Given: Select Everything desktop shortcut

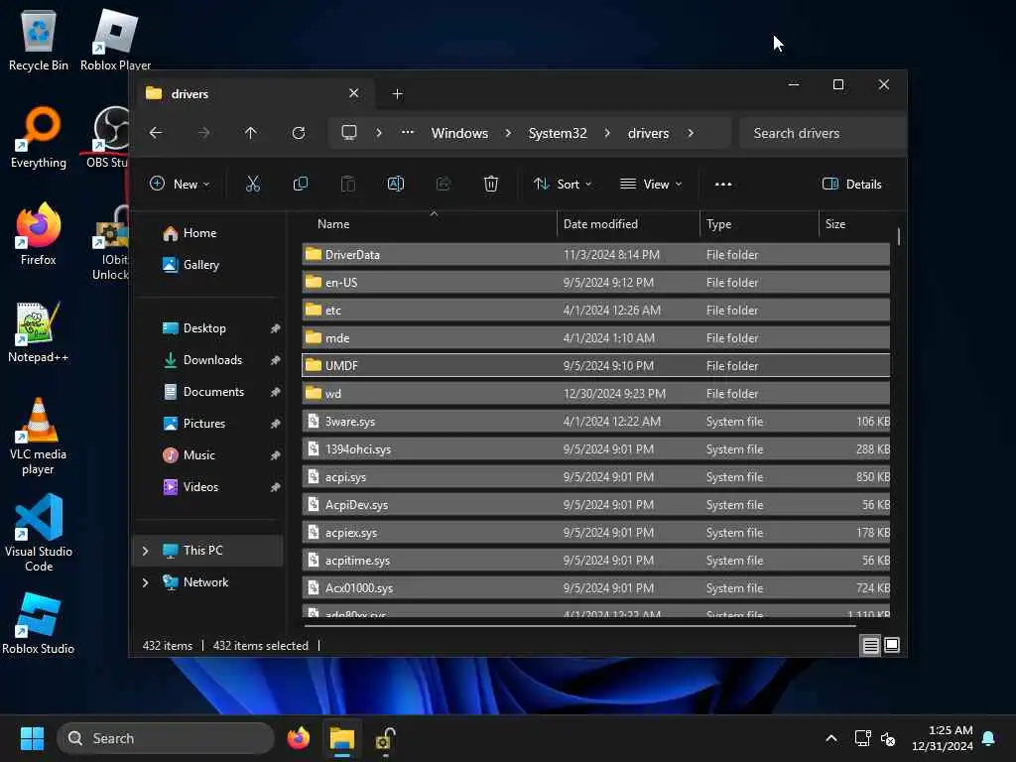Looking at the screenshot, I should (39, 137).
